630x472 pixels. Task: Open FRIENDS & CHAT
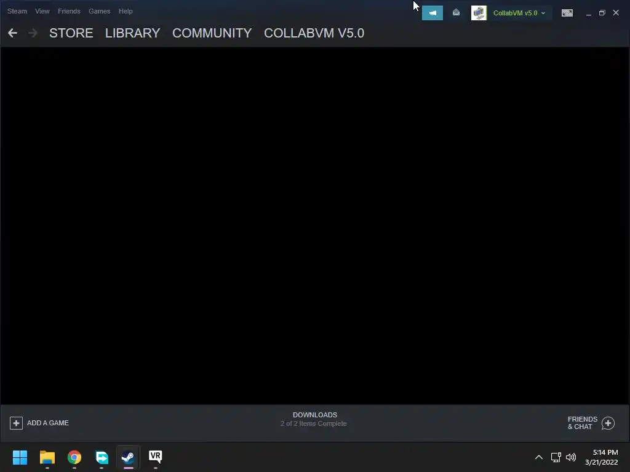[582, 423]
